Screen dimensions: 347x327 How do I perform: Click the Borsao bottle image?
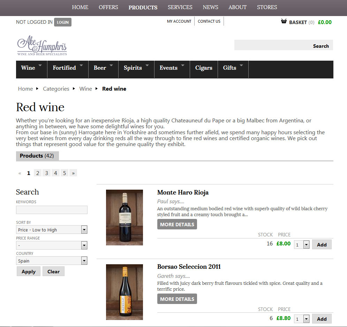tap(125, 292)
